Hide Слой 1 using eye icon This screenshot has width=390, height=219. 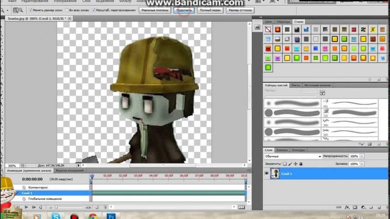pos(266,173)
